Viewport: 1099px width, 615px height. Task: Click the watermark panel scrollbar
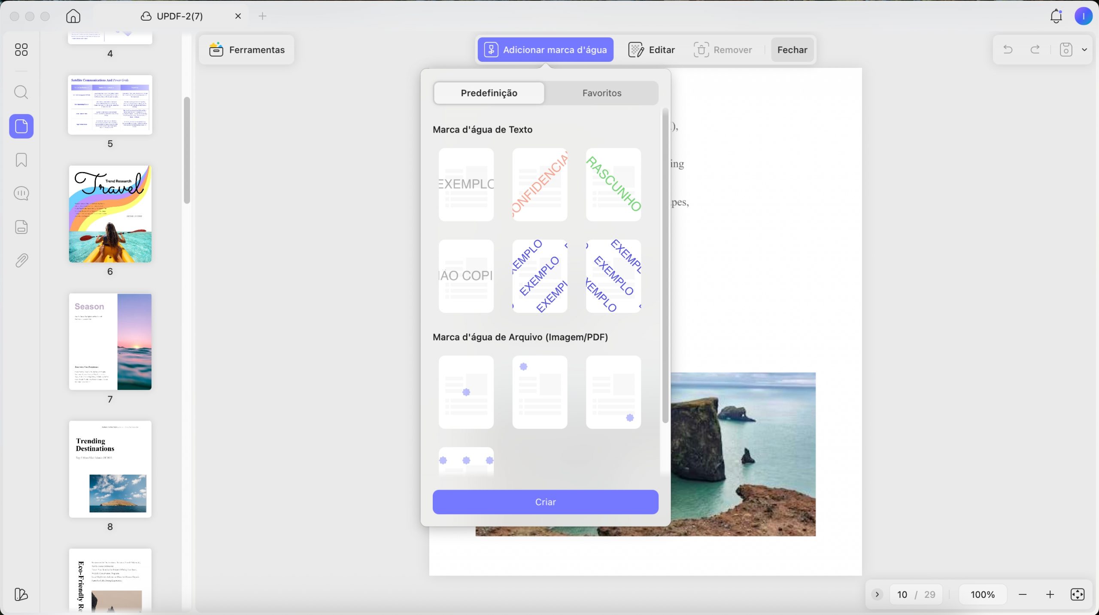tap(665, 265)
